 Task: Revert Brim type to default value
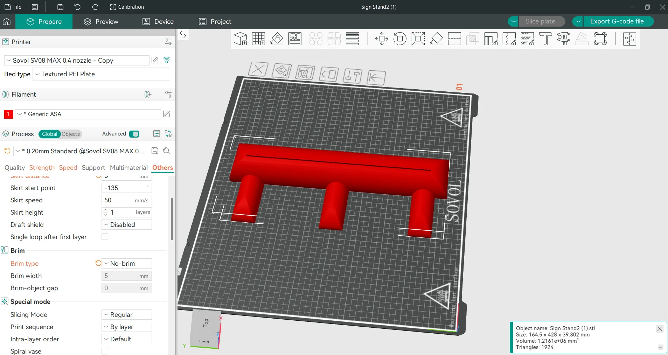[98, 263]
